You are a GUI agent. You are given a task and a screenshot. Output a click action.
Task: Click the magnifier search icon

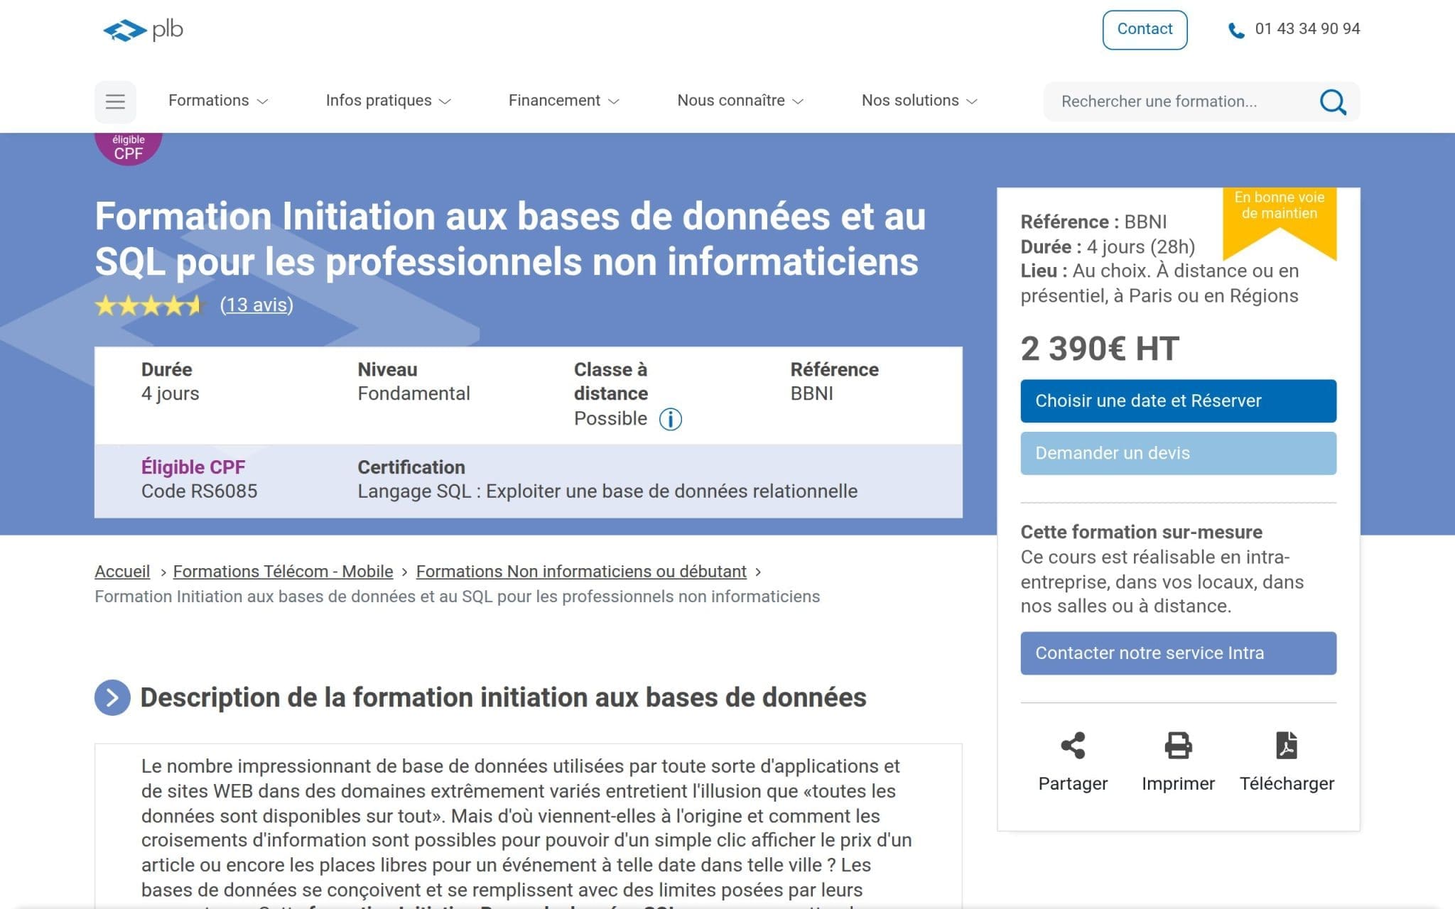point(1333,102)
